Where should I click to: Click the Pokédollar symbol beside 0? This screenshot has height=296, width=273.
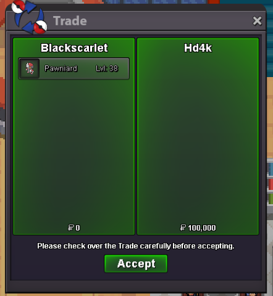tap(71, 228)
